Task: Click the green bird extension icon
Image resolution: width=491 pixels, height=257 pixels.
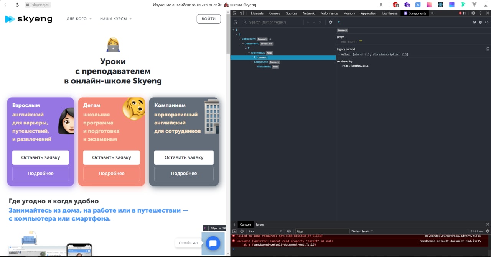Action: click(x=463, y=5)
